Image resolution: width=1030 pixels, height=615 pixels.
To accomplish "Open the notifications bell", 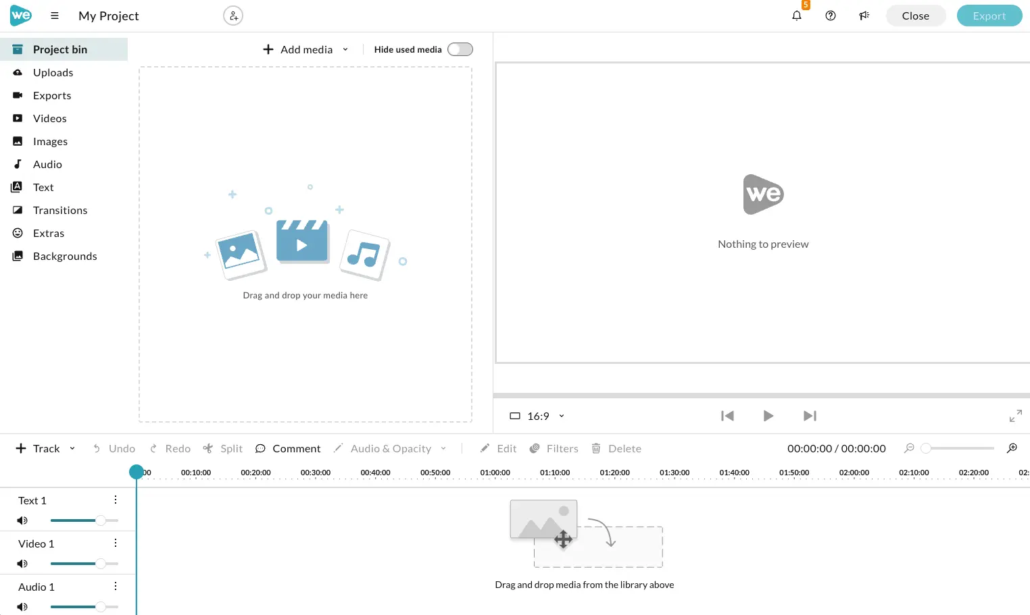I will 797,16.
